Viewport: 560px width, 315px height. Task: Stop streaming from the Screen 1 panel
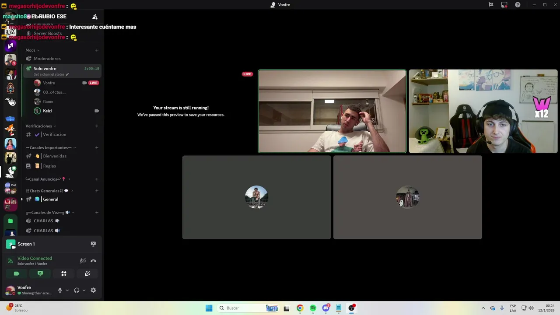93,244
